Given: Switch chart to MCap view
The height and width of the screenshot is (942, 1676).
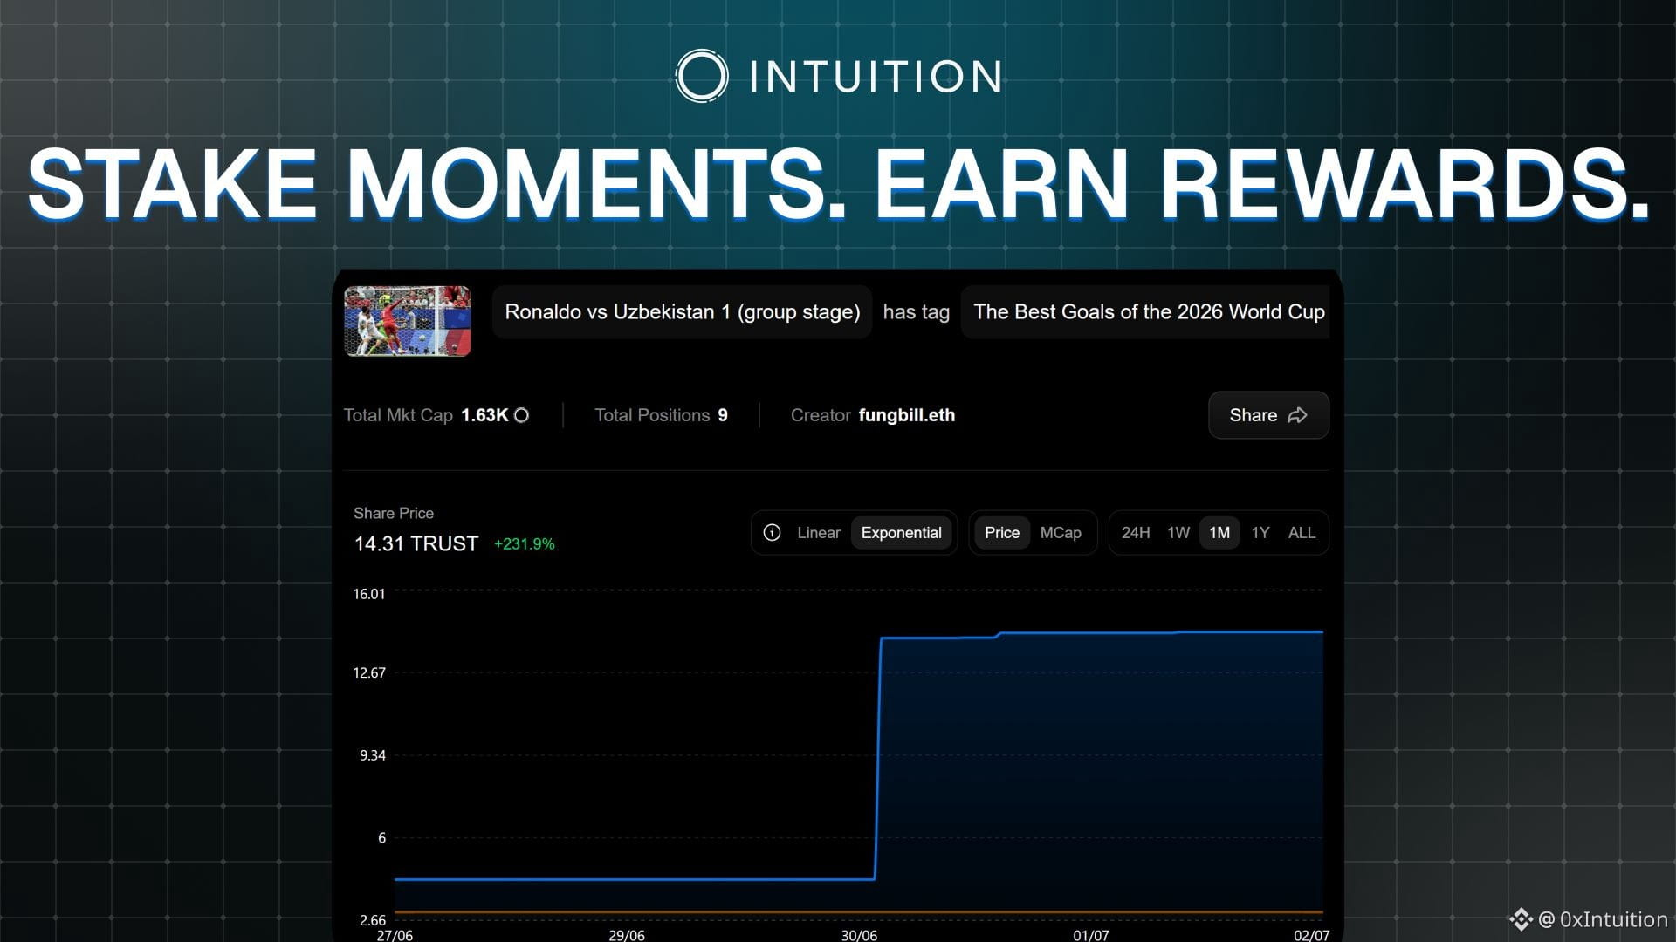Looking at the screenshot, I should click(x=1061, y=533).
